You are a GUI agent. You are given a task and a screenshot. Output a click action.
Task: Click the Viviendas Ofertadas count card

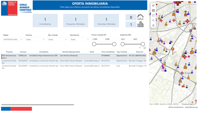(106, 21)
